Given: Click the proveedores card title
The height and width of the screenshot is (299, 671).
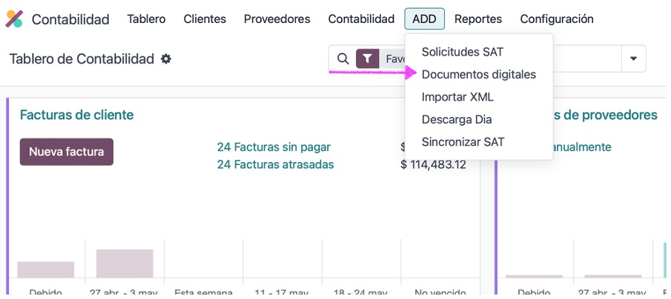Looking at the screenshot, I should [605, 115].
